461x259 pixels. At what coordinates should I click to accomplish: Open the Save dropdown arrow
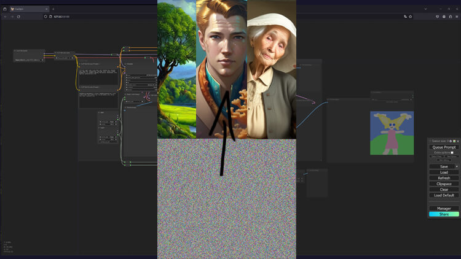456,166
